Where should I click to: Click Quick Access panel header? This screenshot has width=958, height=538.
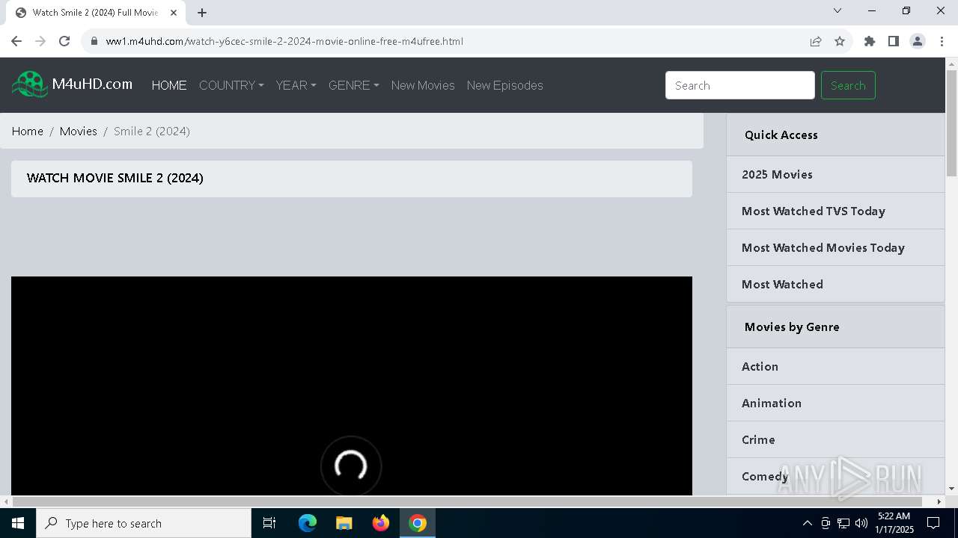click(x=835, y=134)
